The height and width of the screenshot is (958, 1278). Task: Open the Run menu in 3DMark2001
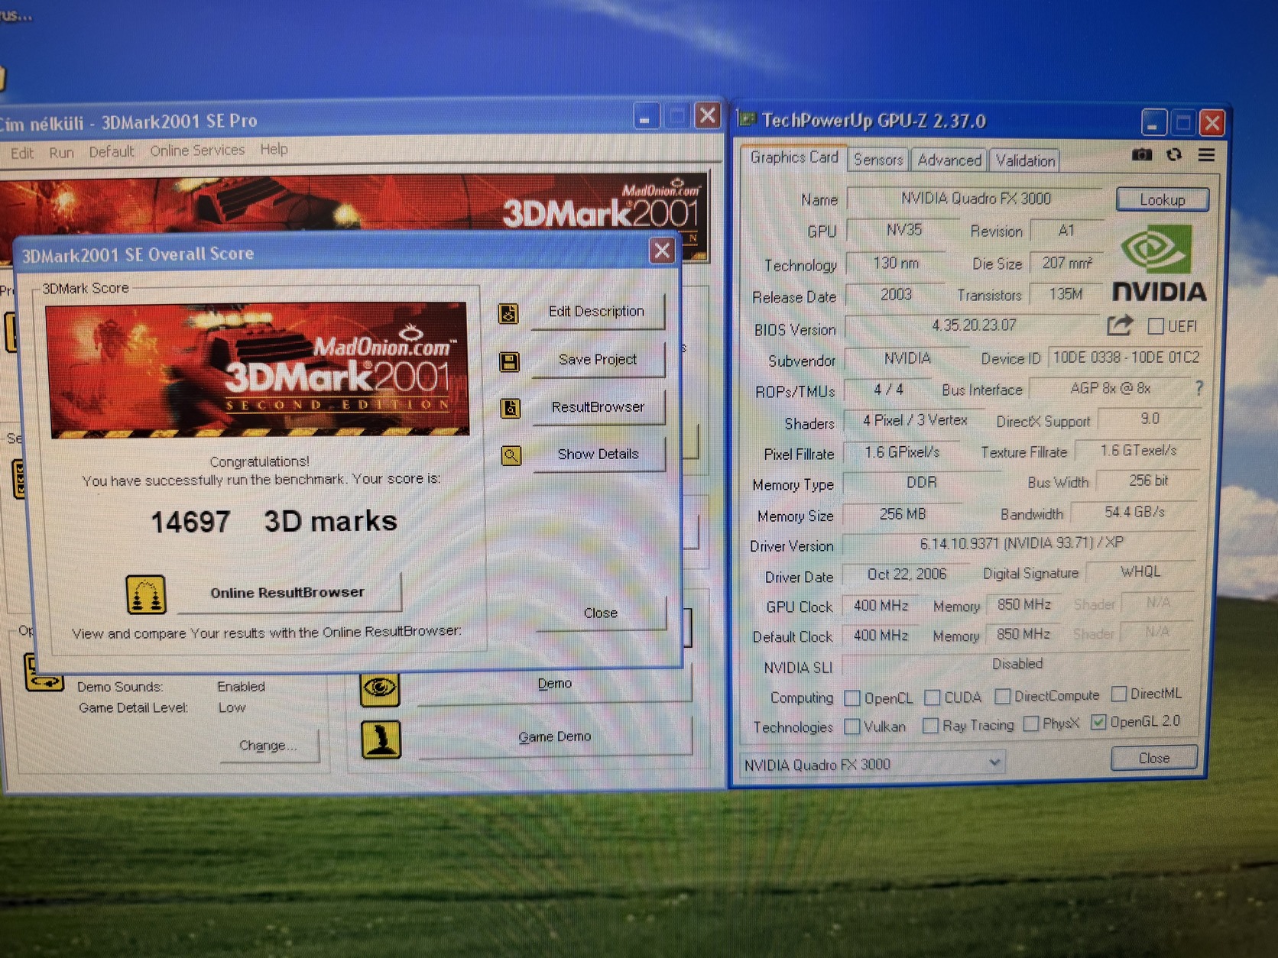point(61,152)
